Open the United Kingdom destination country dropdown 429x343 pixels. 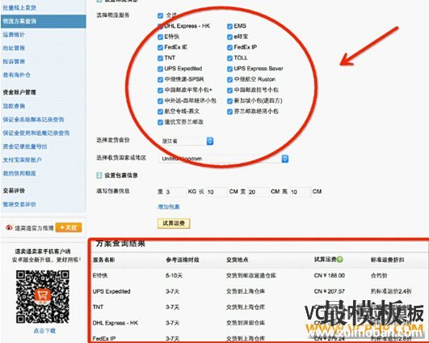coord(224,159)
